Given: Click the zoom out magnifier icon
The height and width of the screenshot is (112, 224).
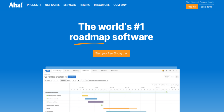Looking at the screenshot, I should click(x=177, y=85).
